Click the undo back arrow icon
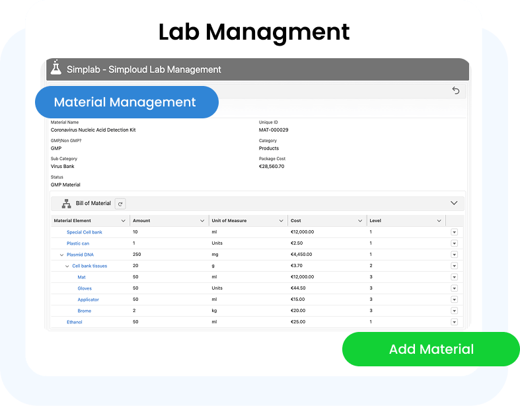 pyautogui.click(x=455, y=91)
